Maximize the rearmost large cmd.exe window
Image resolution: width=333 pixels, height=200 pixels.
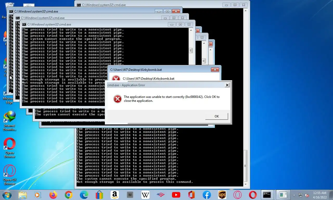pos(235,5)
